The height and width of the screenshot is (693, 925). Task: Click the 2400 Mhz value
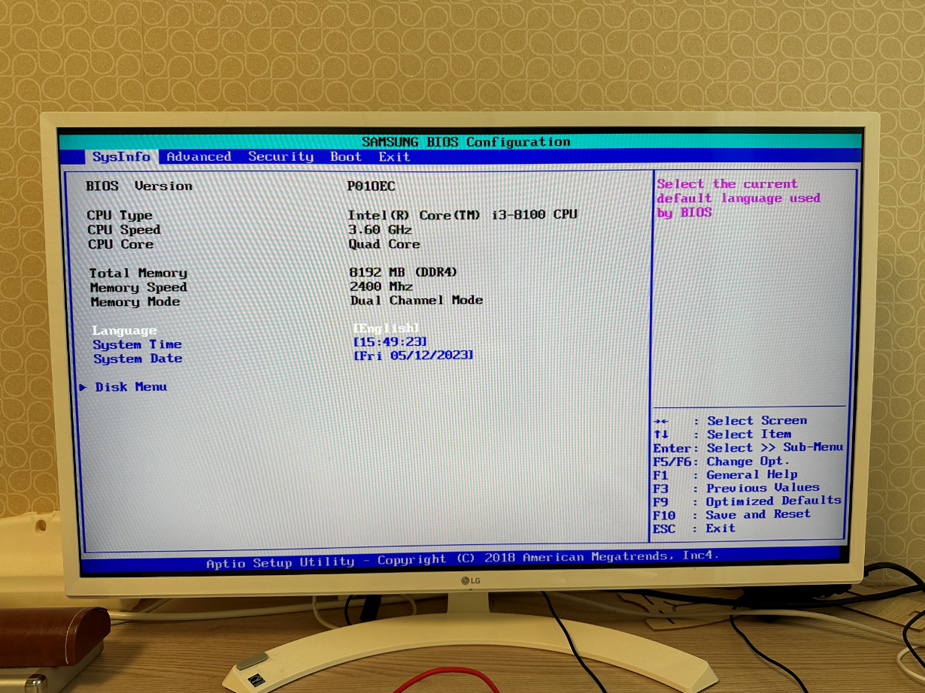381,286
